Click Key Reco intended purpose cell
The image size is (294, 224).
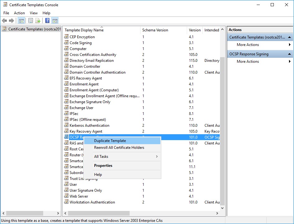[212, 131]
